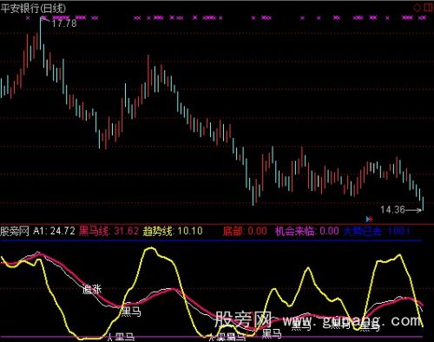Click the low price label 14.36
This screenshot has height=342, width=434.
pyautogui.click(x=392, y=209)
